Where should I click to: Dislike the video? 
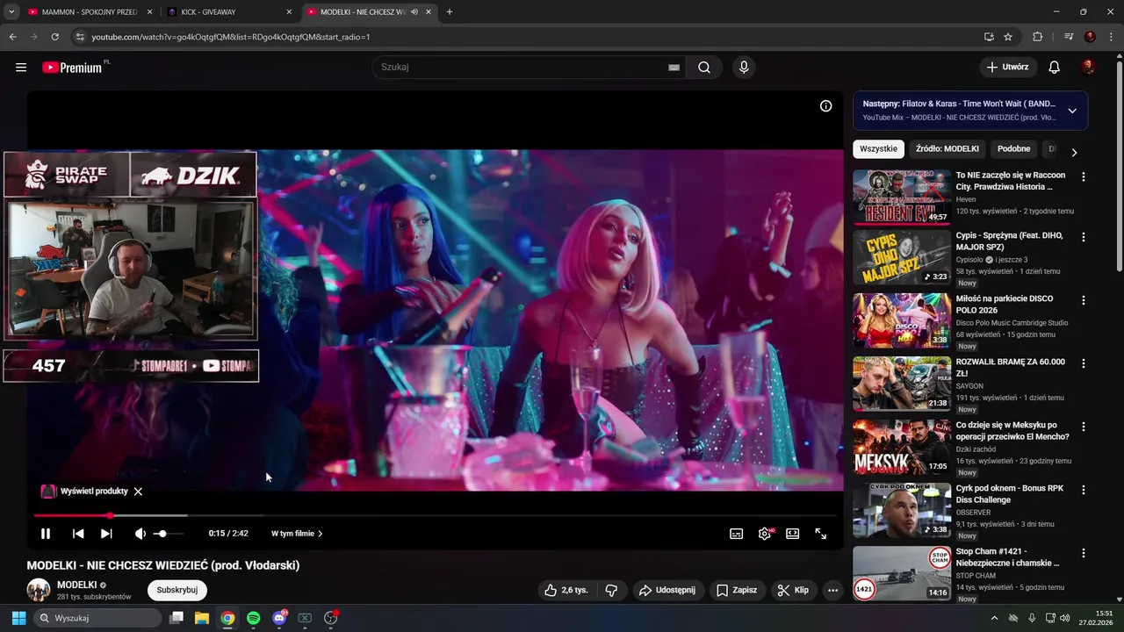[612, 590]
